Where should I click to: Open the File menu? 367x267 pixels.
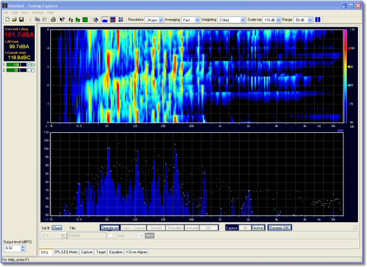click(6, 12)
